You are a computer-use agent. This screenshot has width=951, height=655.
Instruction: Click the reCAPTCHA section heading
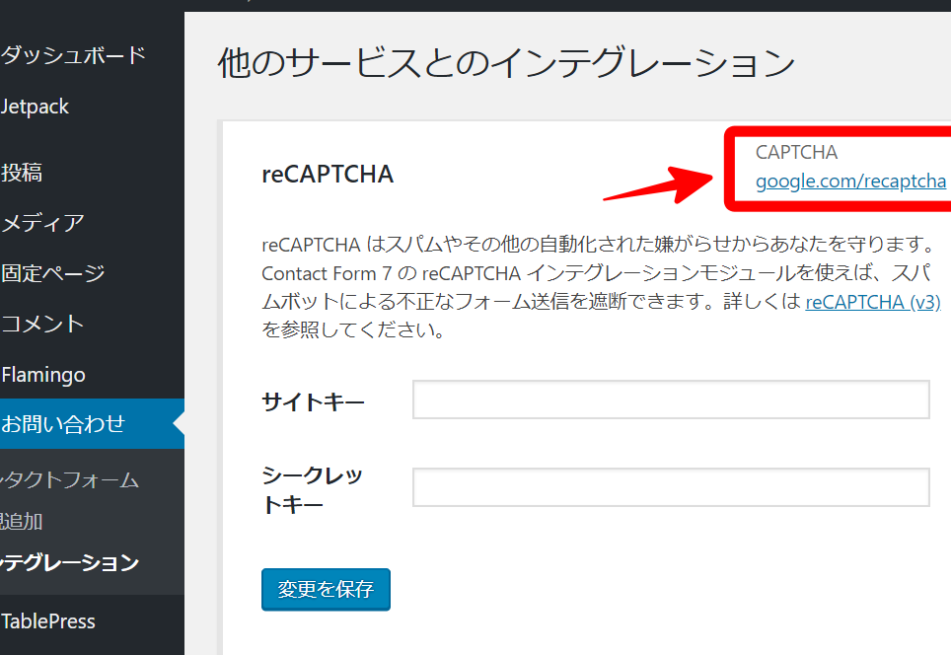(x=328, y=175)
